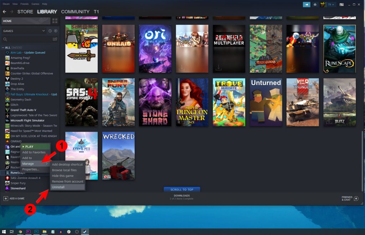Click the ONRAID download arrow icon
Screen dimensions: 365x235
tap(108, 68)
